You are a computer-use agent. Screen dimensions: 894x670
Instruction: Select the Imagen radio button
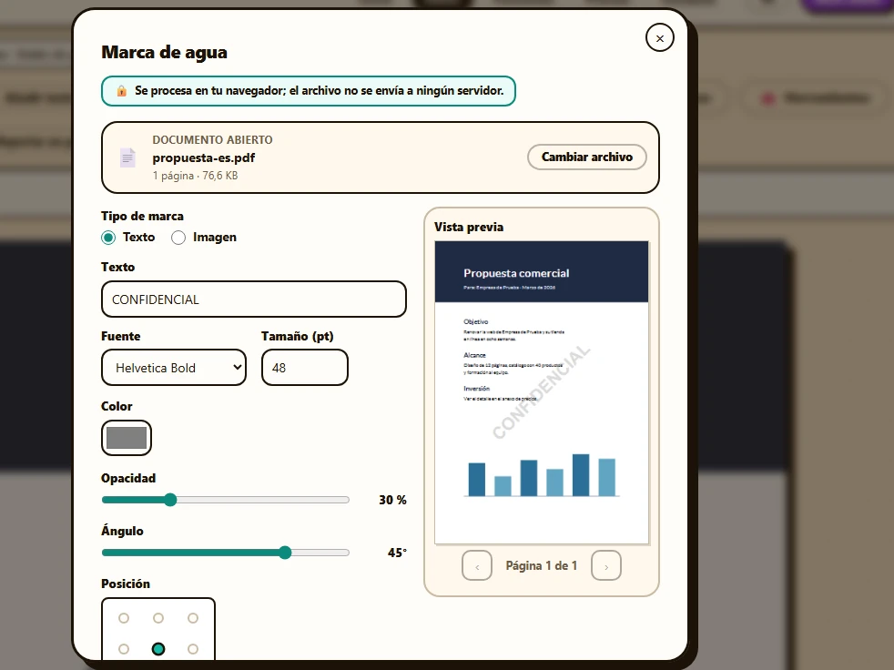coord(178,238)
